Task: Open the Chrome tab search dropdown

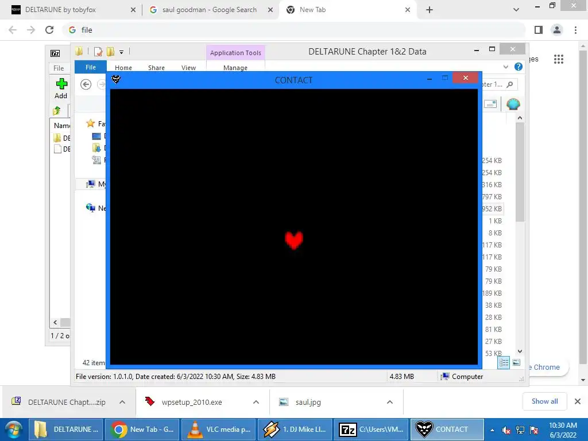Action: [x=516, y=10]
